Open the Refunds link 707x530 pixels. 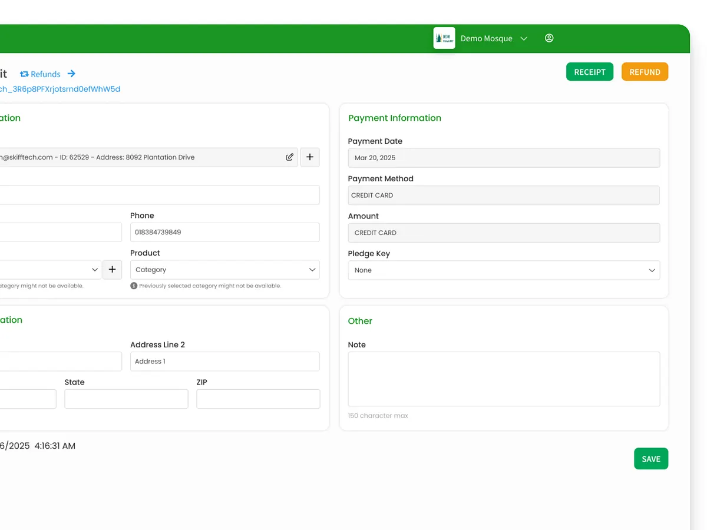pos(45,74)
